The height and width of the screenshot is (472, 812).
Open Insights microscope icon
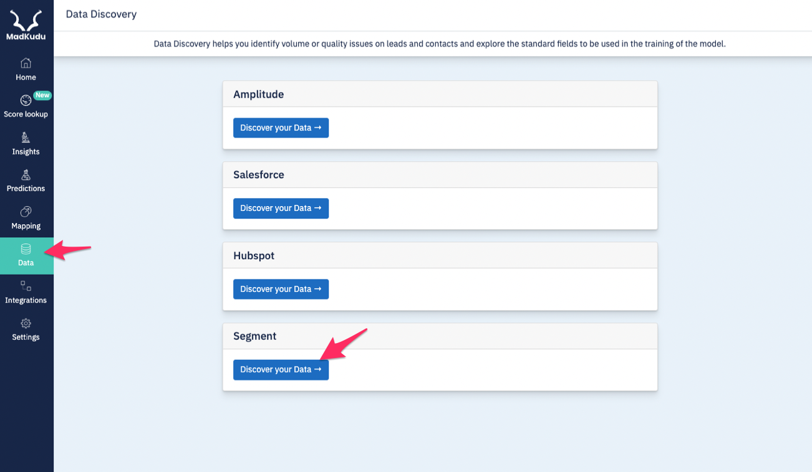coord(26,138)
